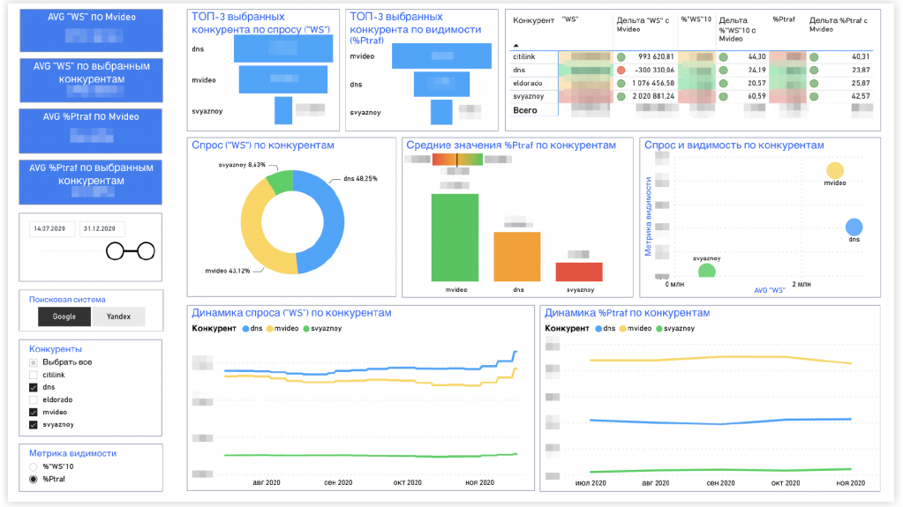This screenshot has height=507, width=903.
Task: Click the green svyaznoy donut segment
Action: point(281,183)
